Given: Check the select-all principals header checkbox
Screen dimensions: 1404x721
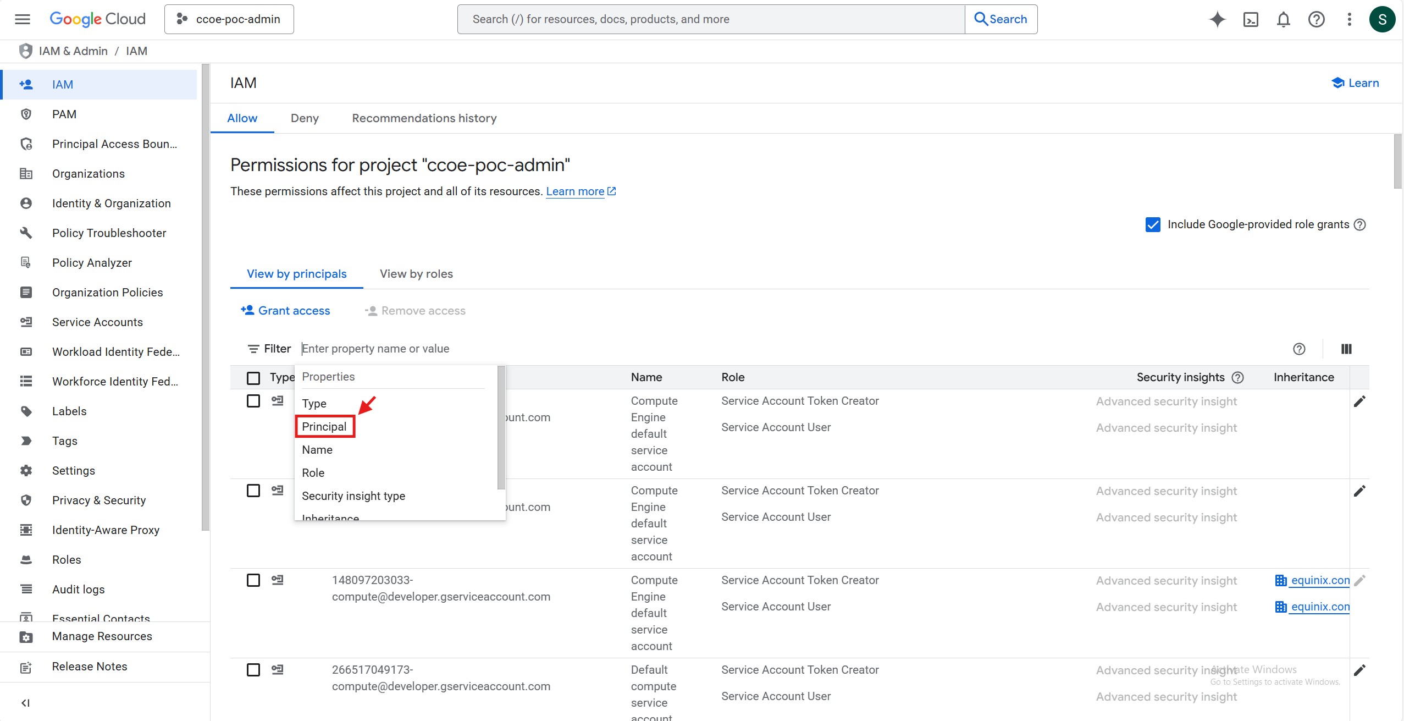Looking at the screenshot, I should (x=253, y=378).
